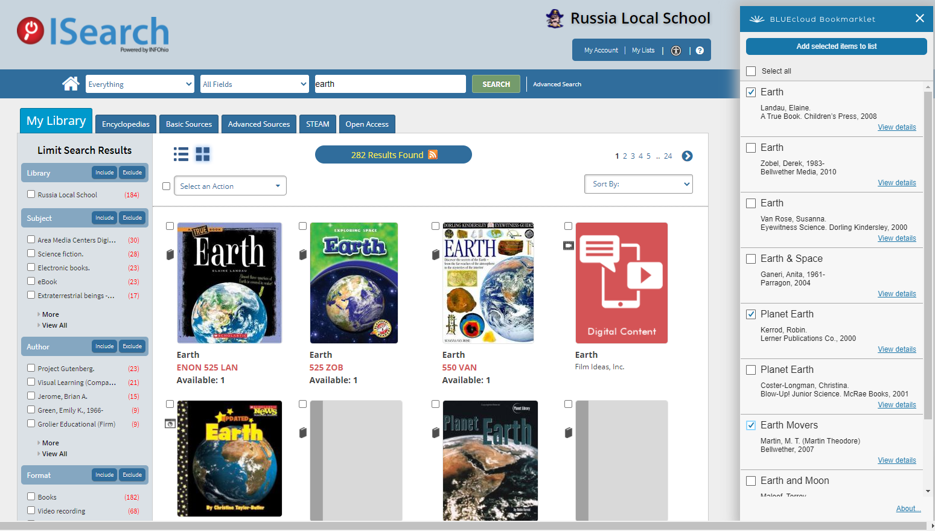Check the Russia Local School library filter
This screenshot has height=531, width=935.
(x=31, y=194)
